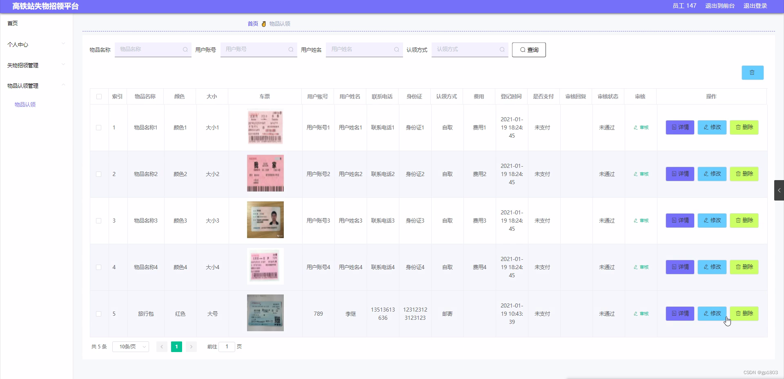The height and width of the screenshot is (379, 784).
Task: Click 退出到前台 in top bar
Action: 720,6
